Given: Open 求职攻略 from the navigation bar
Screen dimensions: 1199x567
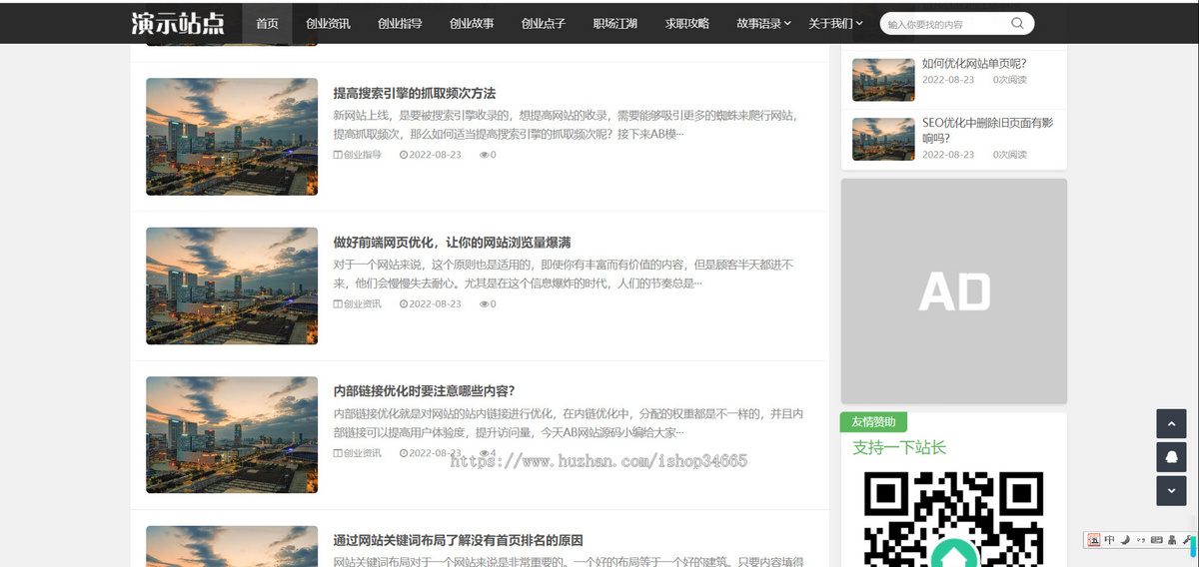Looking at the screenshot, I should point(687,23).
